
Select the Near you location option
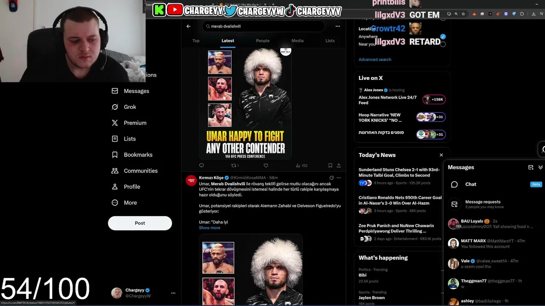pyautogui.click(x=443, y=44)
